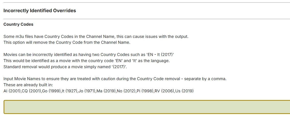This screenshot has height=116, width=290.
Task: Click 'CQ (2001)' in the built-in list
Action: point(31,91)
